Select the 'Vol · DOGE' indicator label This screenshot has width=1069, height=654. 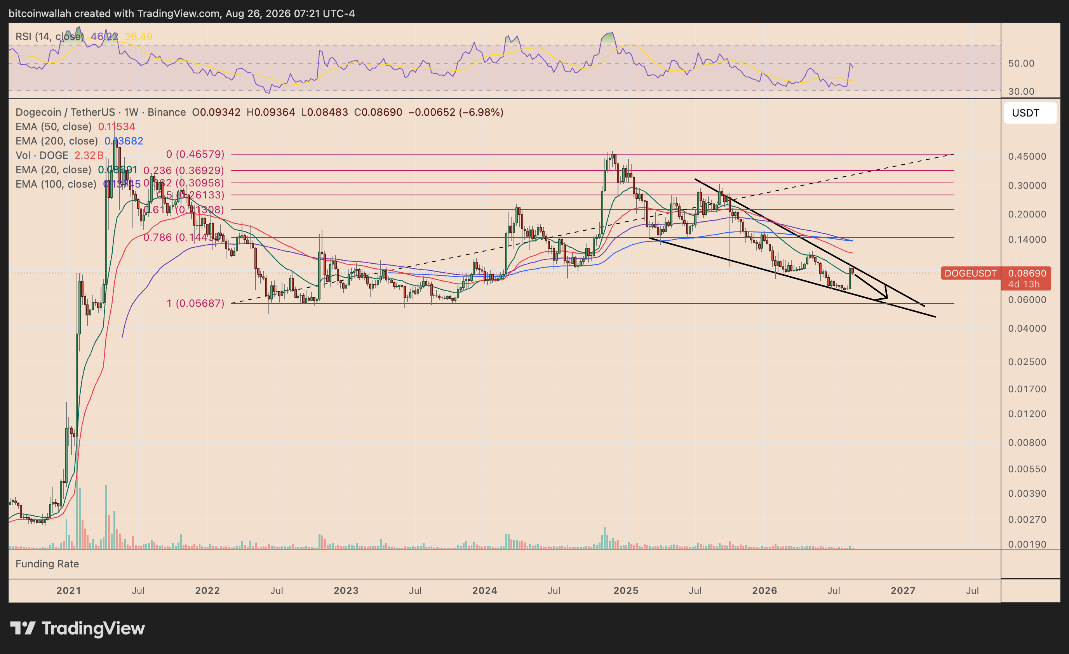coord(42,155)
